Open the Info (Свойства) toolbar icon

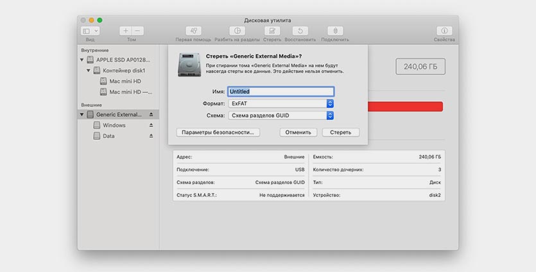click(444, 31)
